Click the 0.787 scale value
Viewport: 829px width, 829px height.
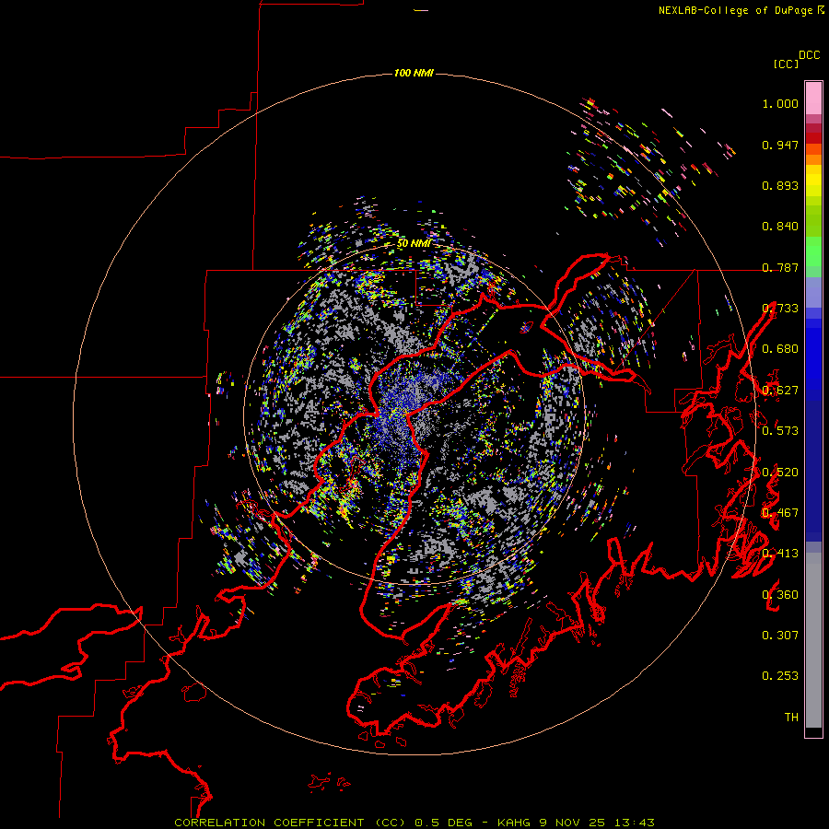[x=780, y=267]
